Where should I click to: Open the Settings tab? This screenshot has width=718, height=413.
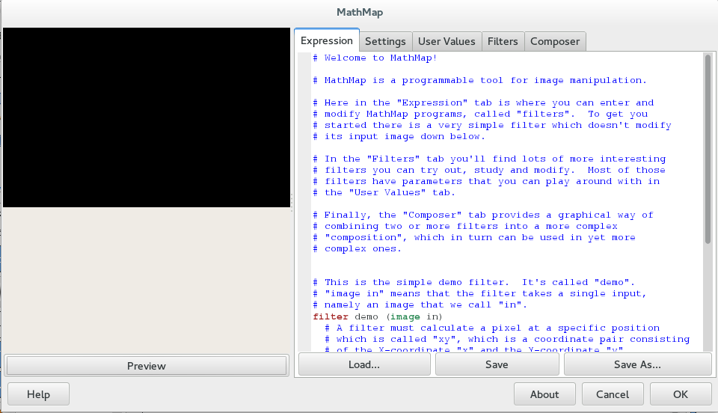click(x=386, y=42)
